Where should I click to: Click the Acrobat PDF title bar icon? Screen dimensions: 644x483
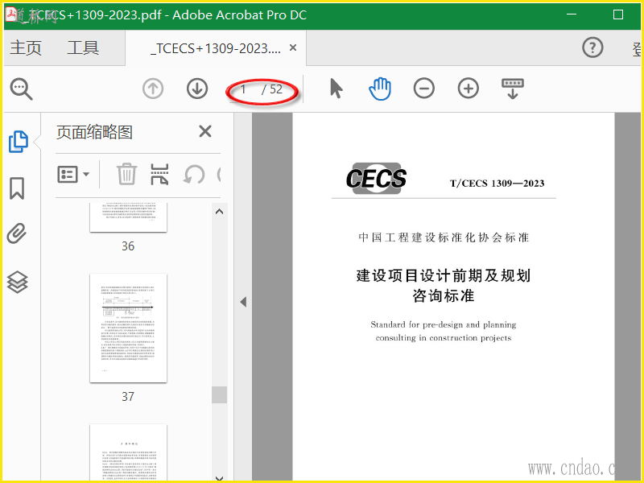[x=13, y=14]
